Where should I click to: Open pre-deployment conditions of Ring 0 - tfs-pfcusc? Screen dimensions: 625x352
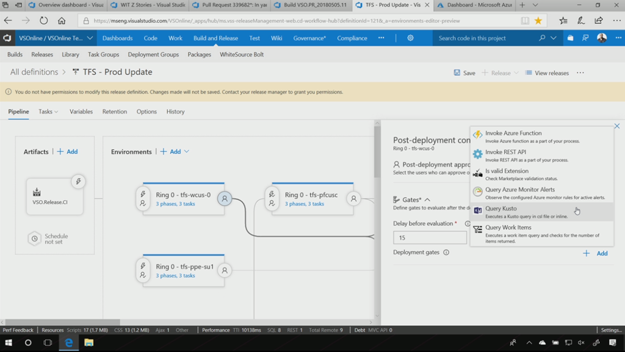pos(272,199)
